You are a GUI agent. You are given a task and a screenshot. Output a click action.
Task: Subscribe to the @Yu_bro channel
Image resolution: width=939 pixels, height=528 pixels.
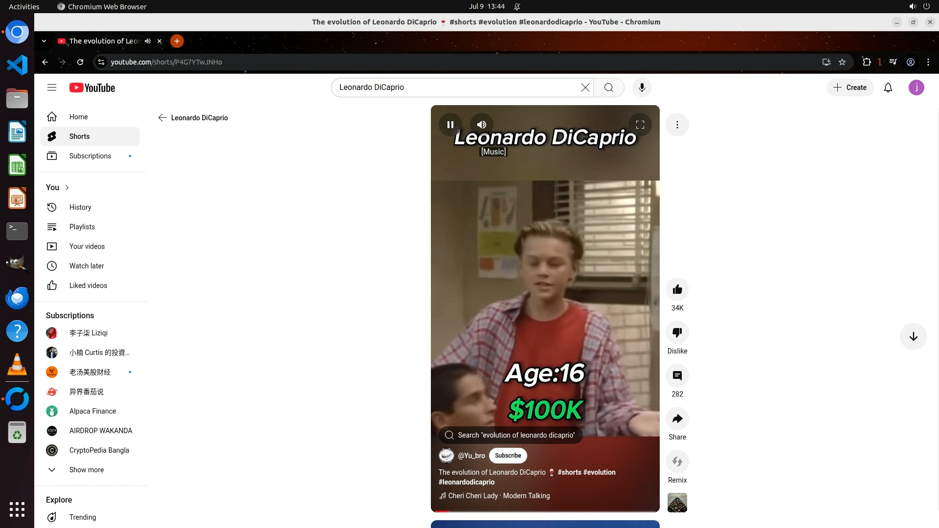tap(508, 456)
